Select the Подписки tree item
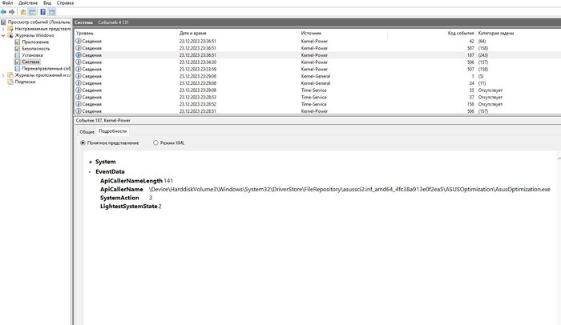The image size is (561, 325). coord(25,82)
